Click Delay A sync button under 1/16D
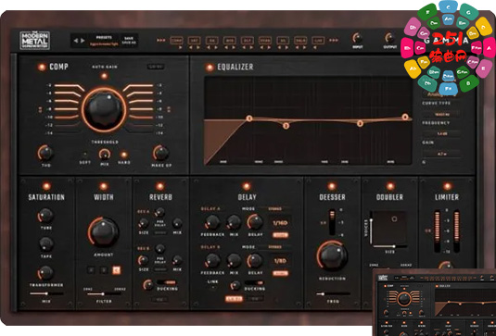496x336 pixels. click(280, 235)
